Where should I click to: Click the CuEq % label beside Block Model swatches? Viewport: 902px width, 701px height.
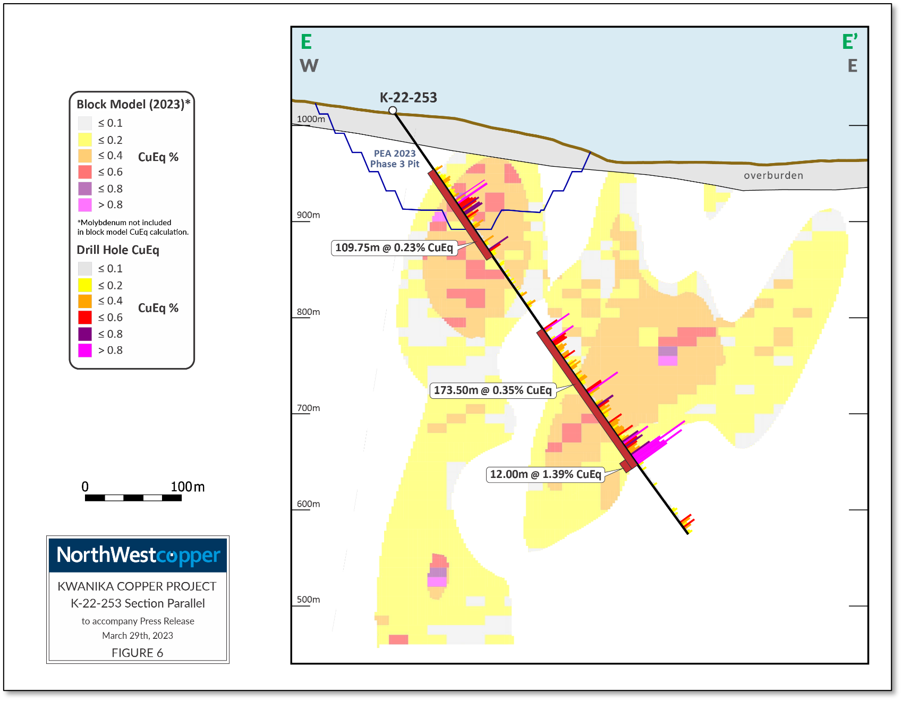(158, 157)
